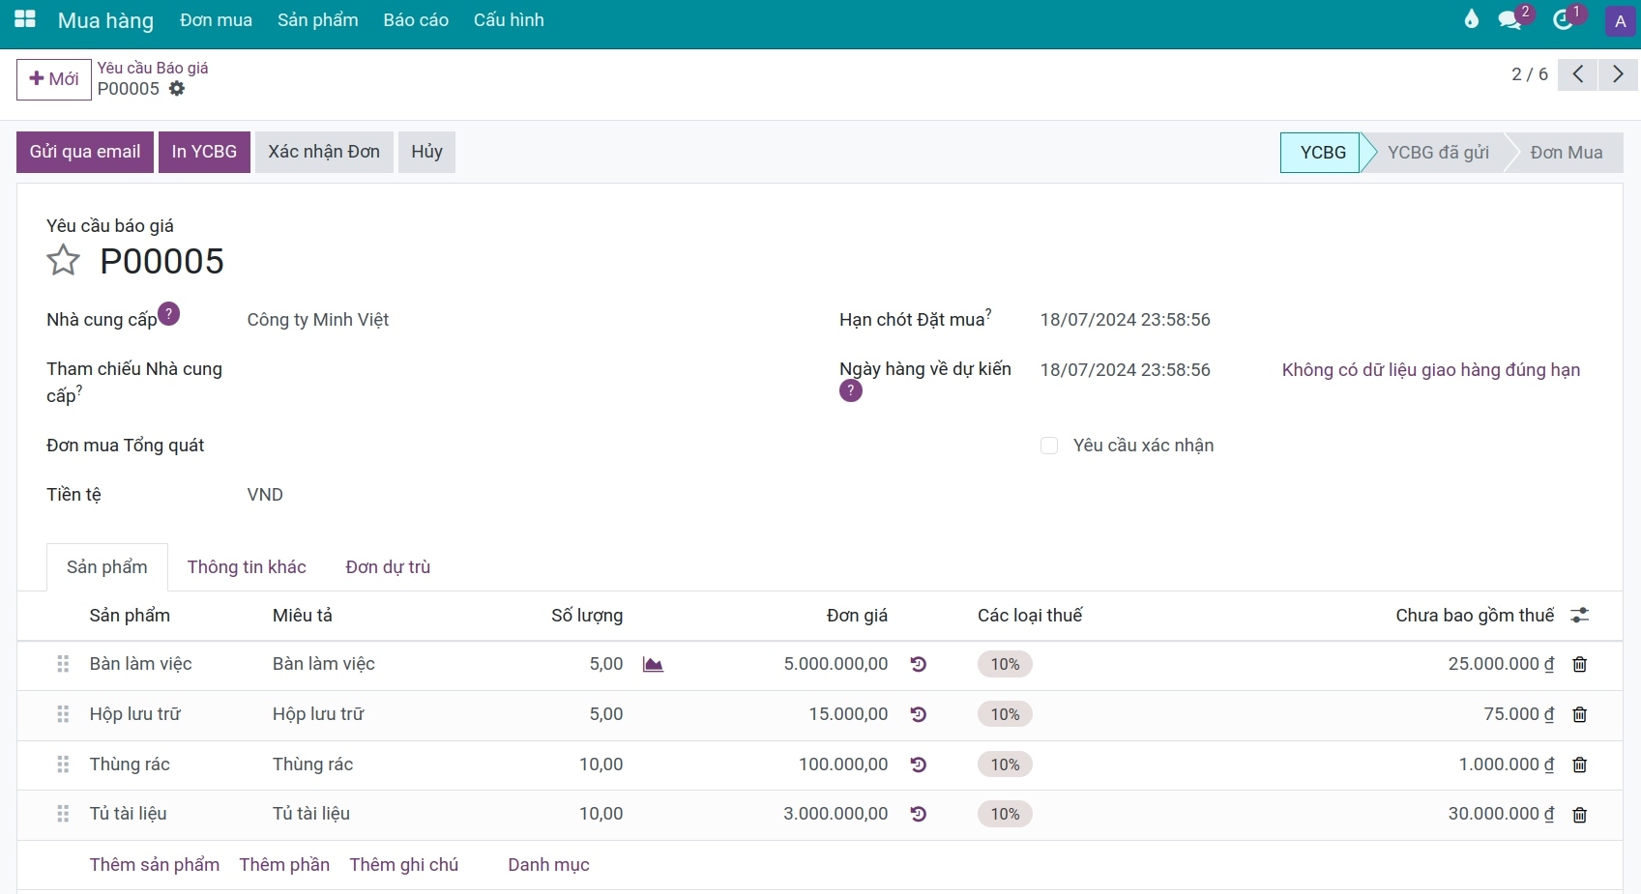The image size is (1641, 894).
Task: Click the Xác nhận Đơn button
Action: point(324,152)
